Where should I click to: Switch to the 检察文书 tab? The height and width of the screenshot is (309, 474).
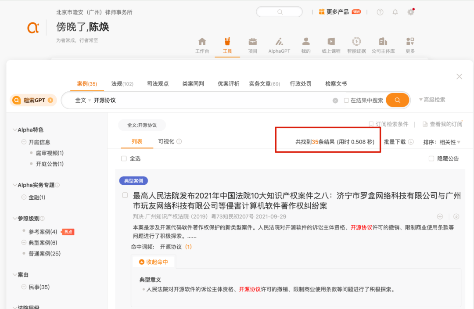point(336,84)
